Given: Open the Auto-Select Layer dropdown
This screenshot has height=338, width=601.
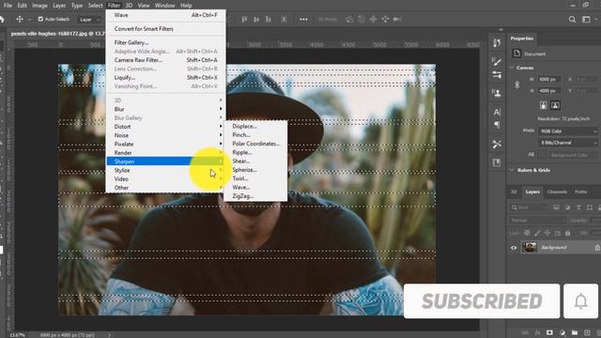Looking at the screenshot, I should pos(89,19).
